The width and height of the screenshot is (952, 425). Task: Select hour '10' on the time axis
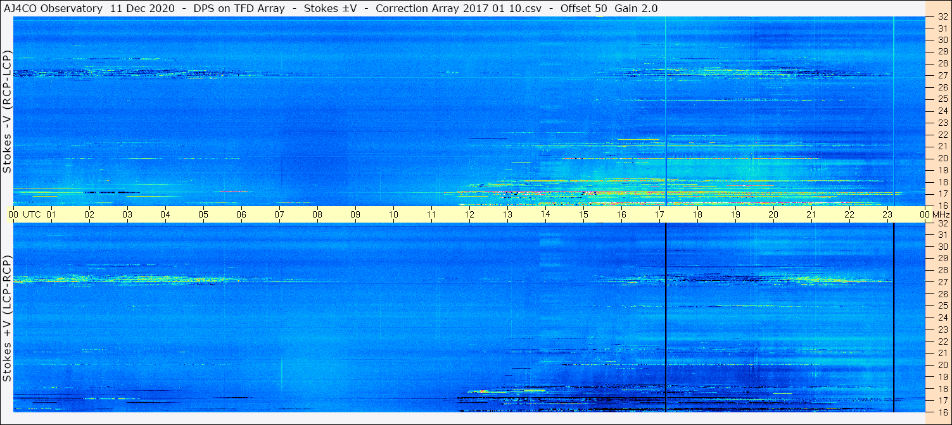tap(393, 214)
